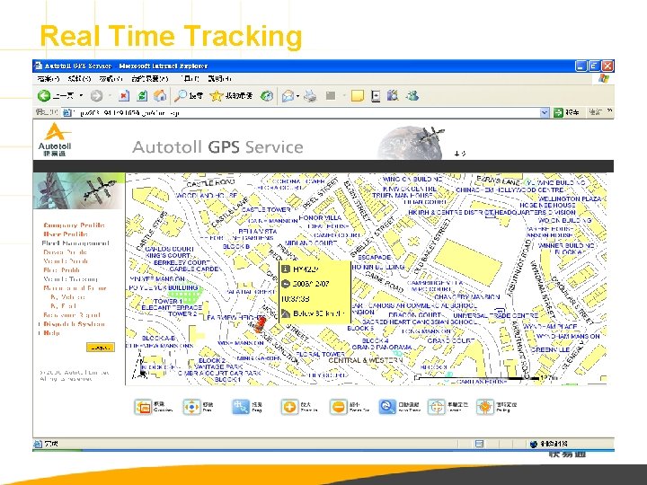Open the By Vehicle sub-link in sidebar

(67, 297)
